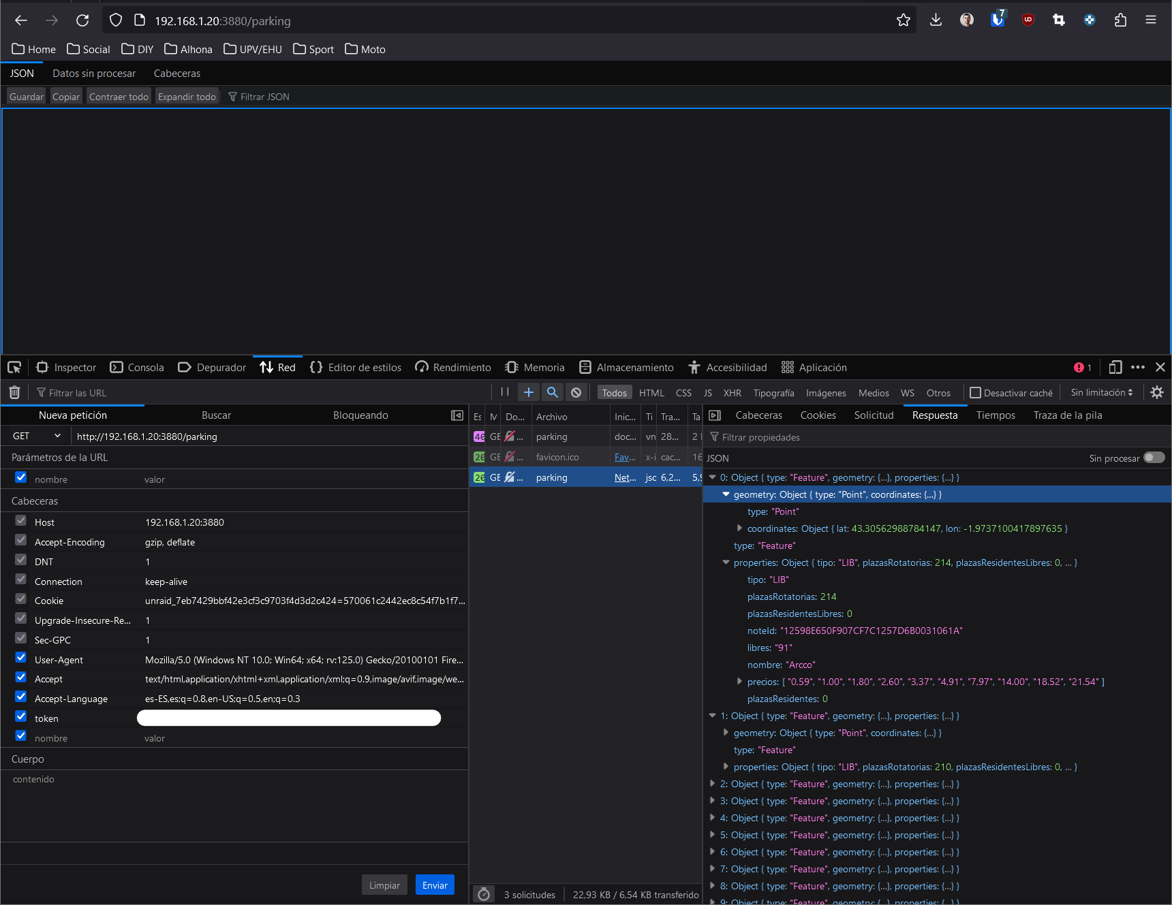
Task: Toggle the URL parameter nombre checkbox
Action: tap(21, 477)
